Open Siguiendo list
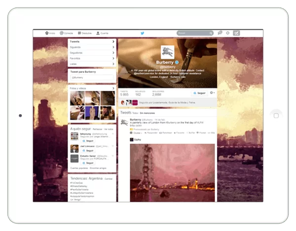 (x=92, y=47)
